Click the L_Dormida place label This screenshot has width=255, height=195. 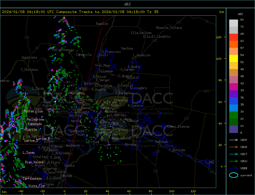177,150
